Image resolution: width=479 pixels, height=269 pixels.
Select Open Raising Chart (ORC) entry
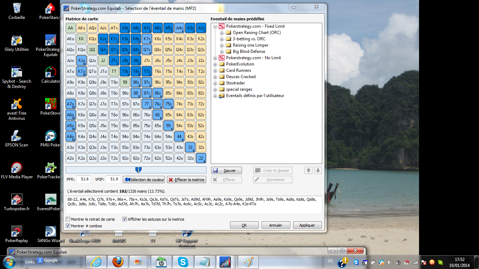point(257,33)
